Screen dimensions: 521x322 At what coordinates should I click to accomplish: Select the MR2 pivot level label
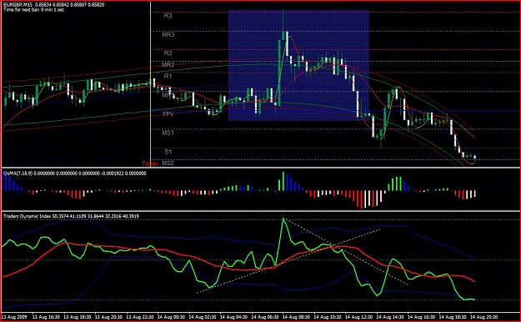pyautogui.click(x=168, y=65)
